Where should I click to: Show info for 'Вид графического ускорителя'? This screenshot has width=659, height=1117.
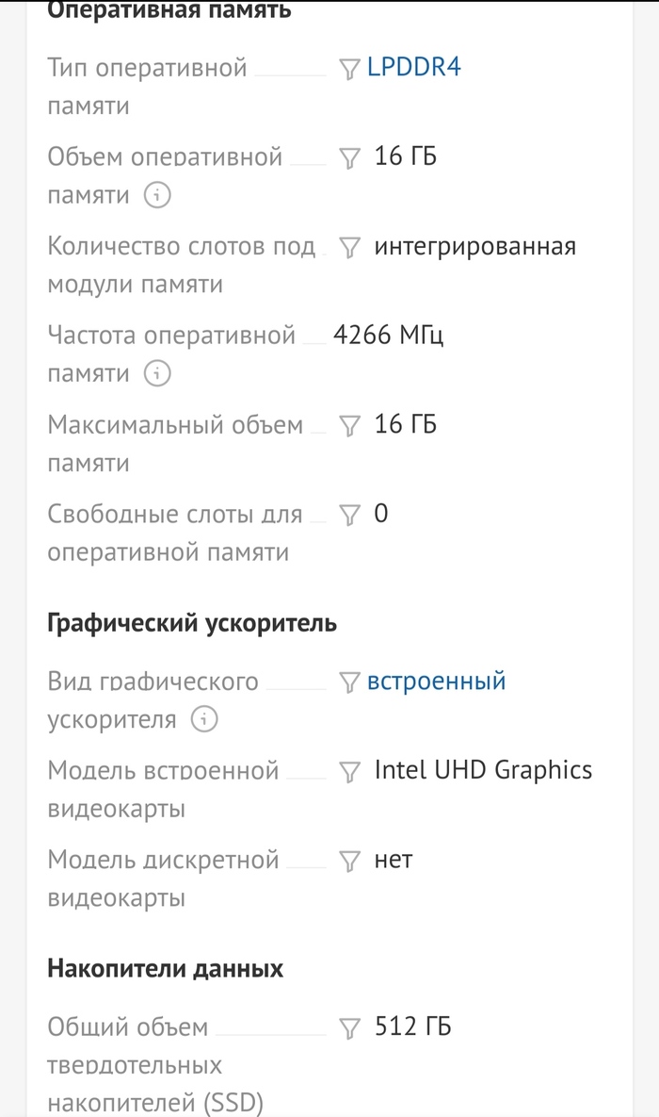coord(203,721)
